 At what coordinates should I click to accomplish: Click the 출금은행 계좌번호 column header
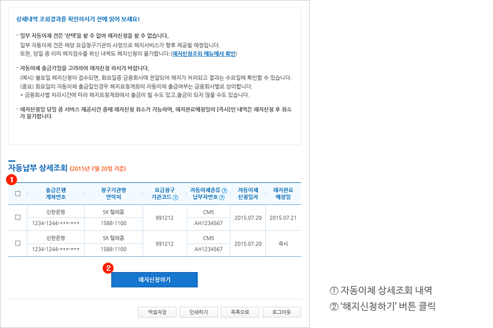55,194
